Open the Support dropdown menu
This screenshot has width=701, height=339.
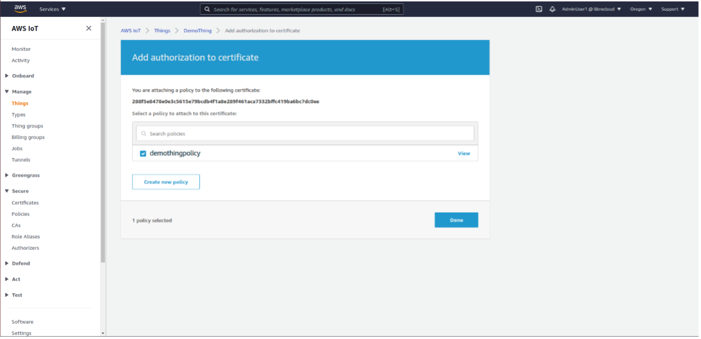[x=672, y=9]
